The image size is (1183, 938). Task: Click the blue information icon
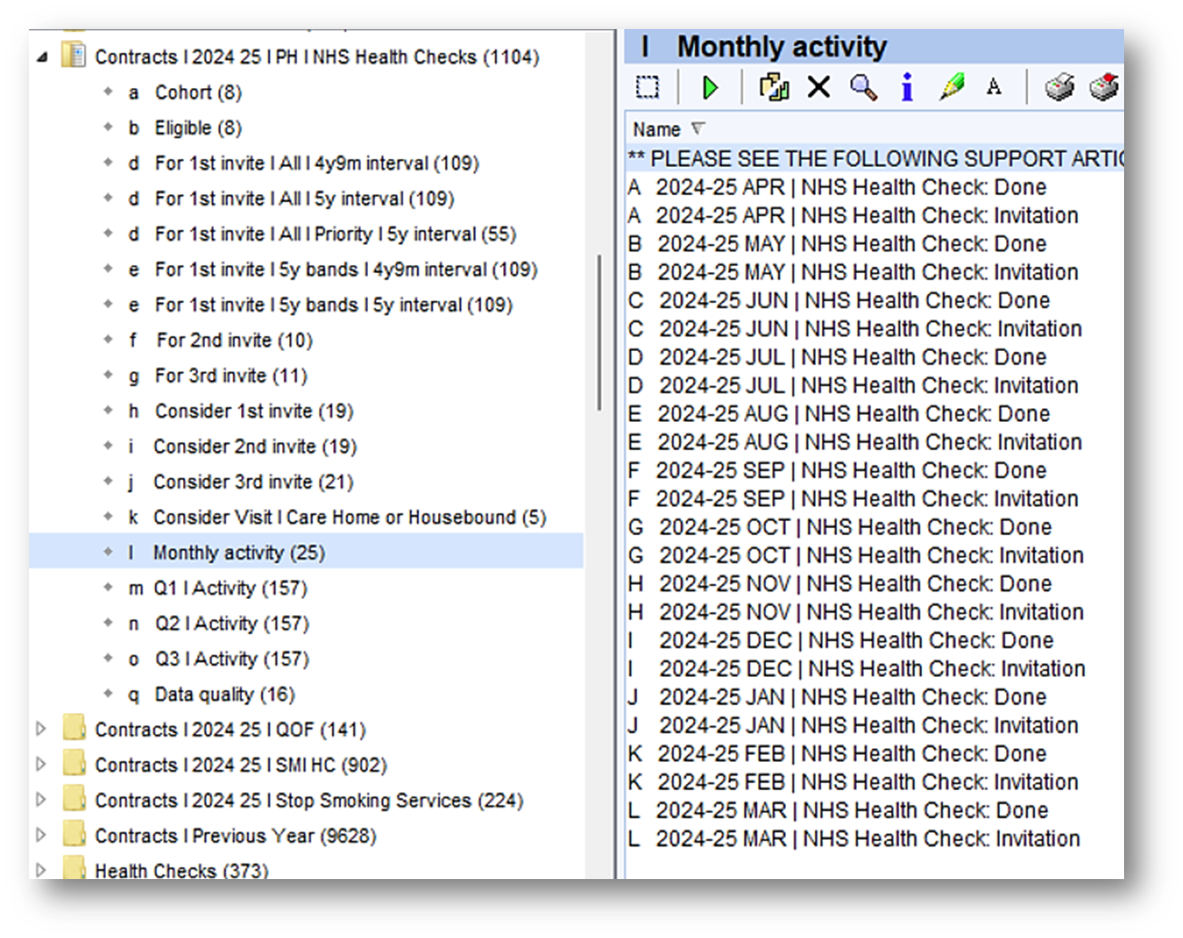click(907, 87)
